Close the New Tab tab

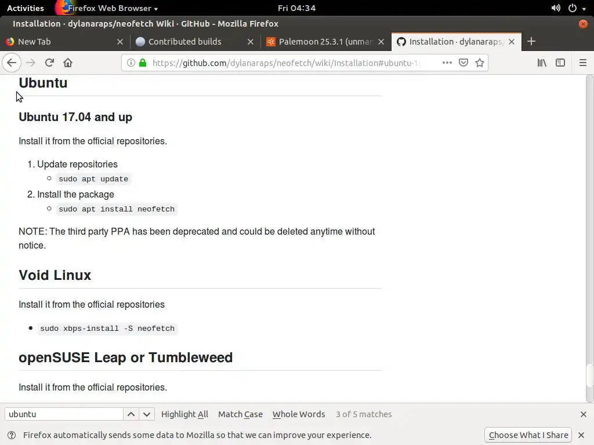point(120,42)
